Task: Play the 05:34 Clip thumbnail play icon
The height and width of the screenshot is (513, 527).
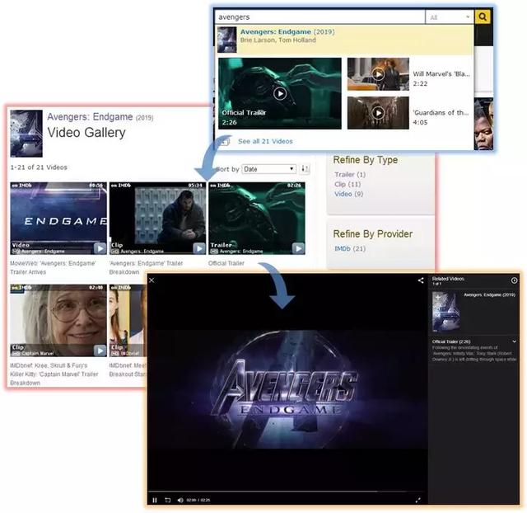Action: (x=199, y=248)
